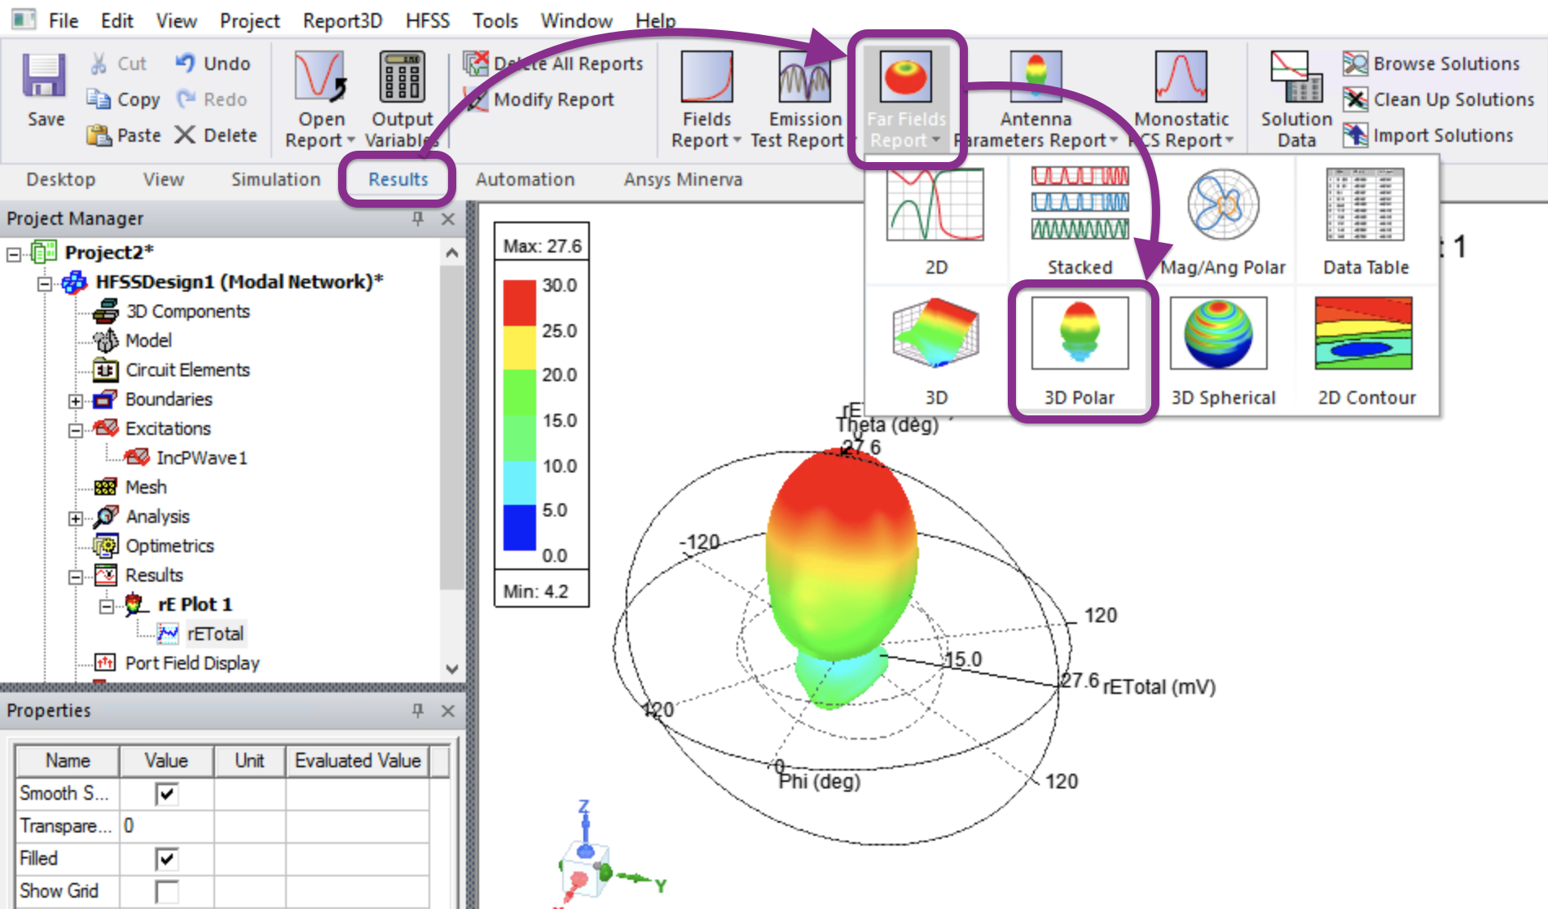Click the Clean Up Solutions icon

click(x=1356, y=99)
